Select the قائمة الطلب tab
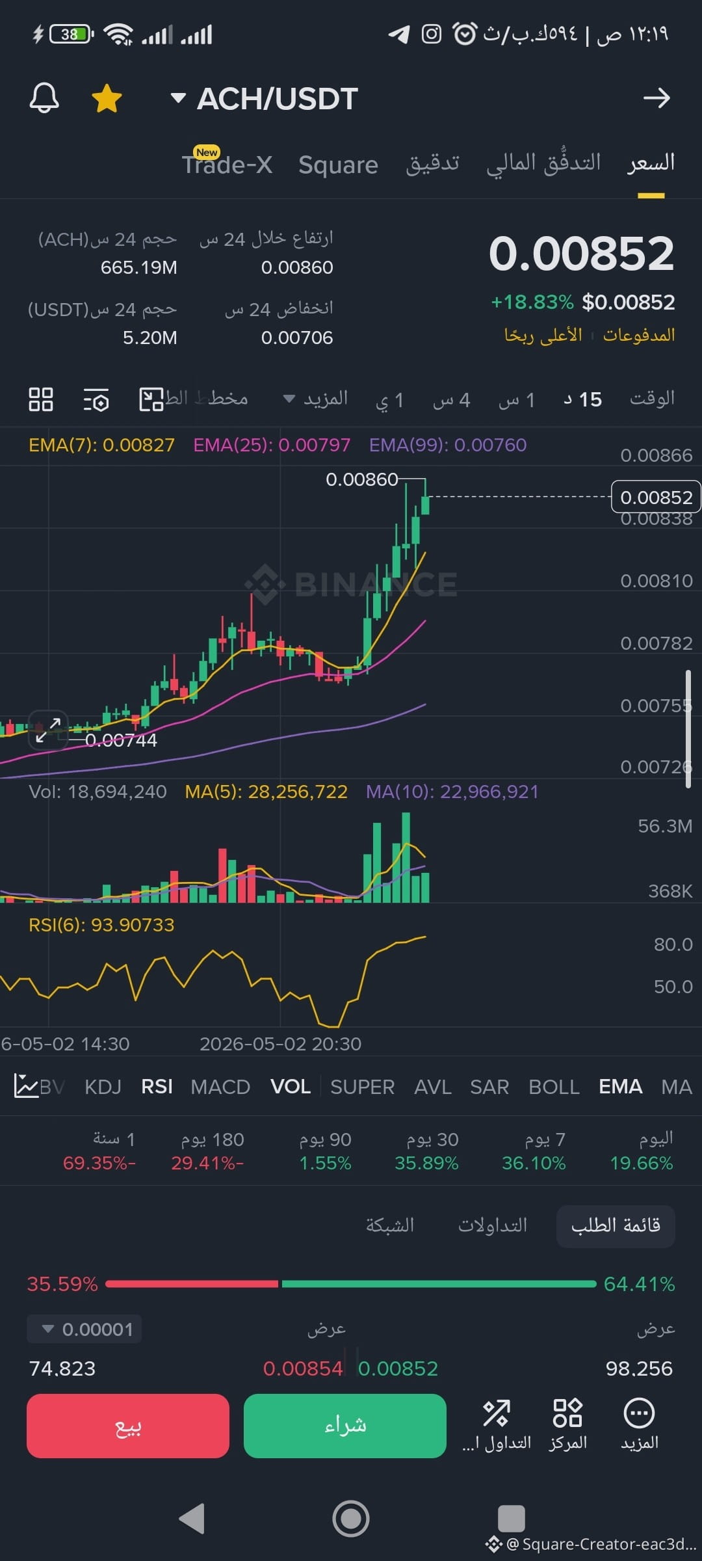 pos(616,1226)
